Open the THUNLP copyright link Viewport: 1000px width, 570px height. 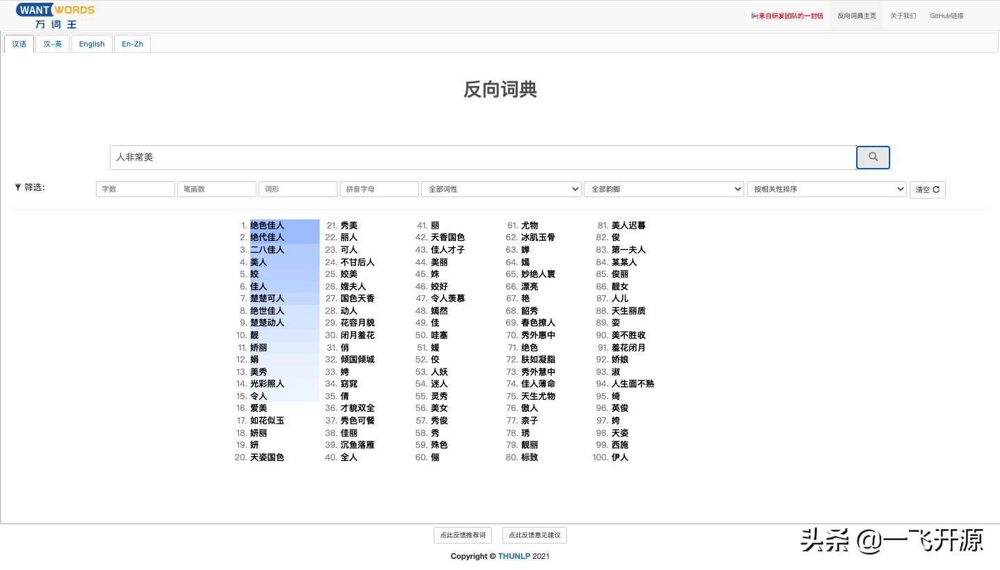point(514,556)
